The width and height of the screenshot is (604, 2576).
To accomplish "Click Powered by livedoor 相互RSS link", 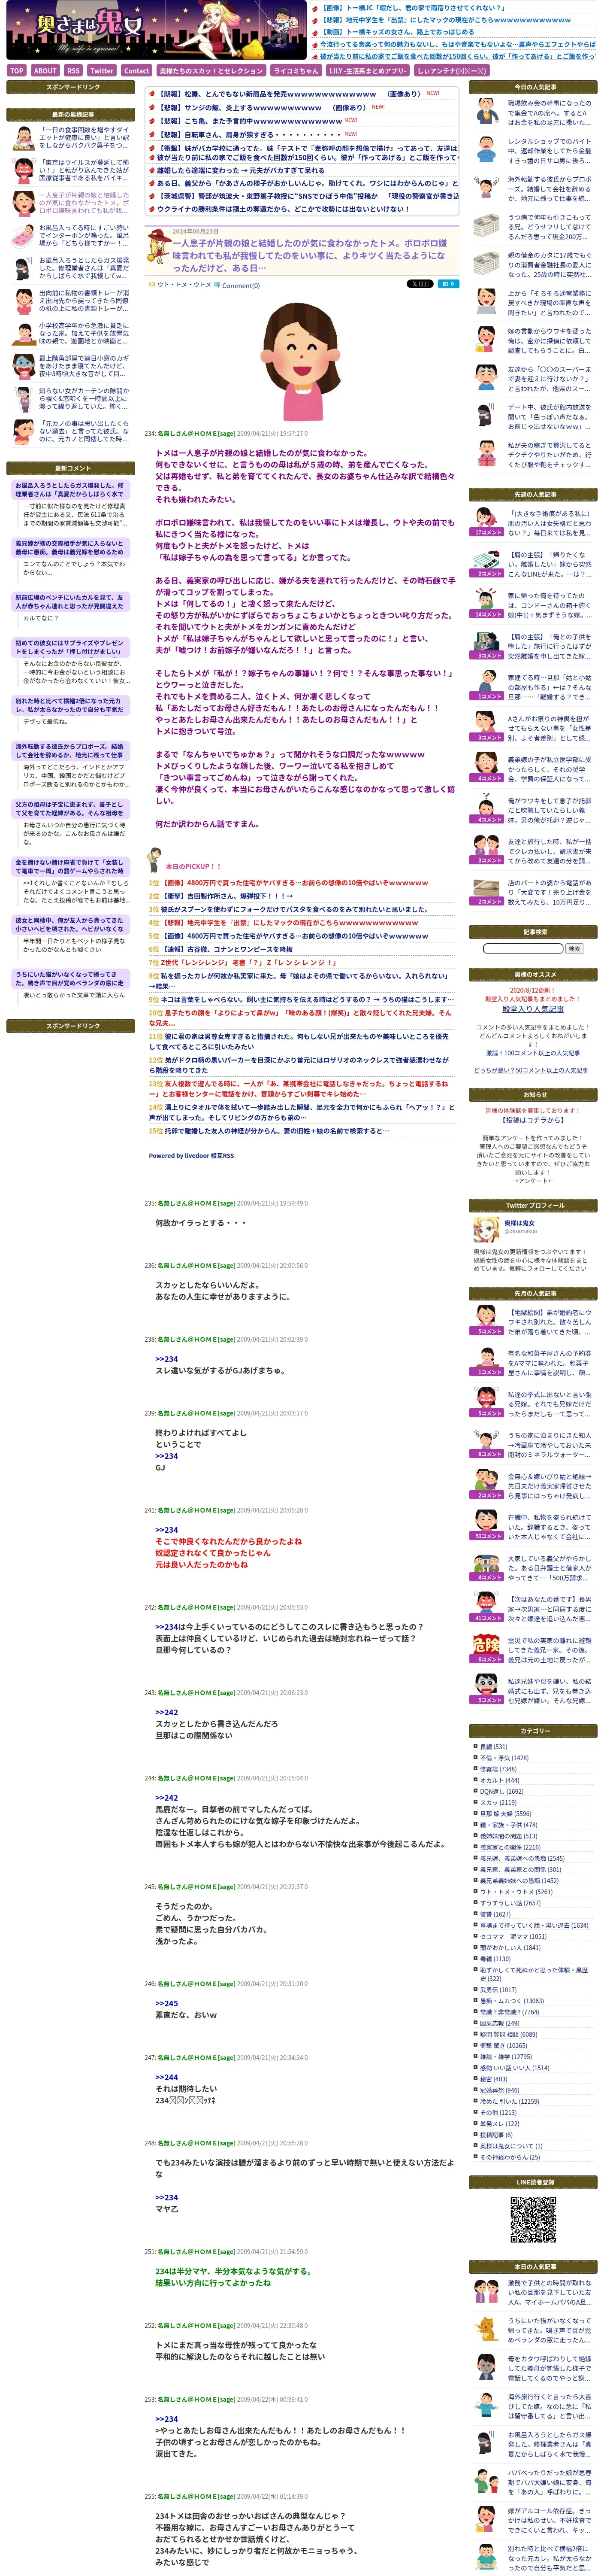I will pos(191,1155).
